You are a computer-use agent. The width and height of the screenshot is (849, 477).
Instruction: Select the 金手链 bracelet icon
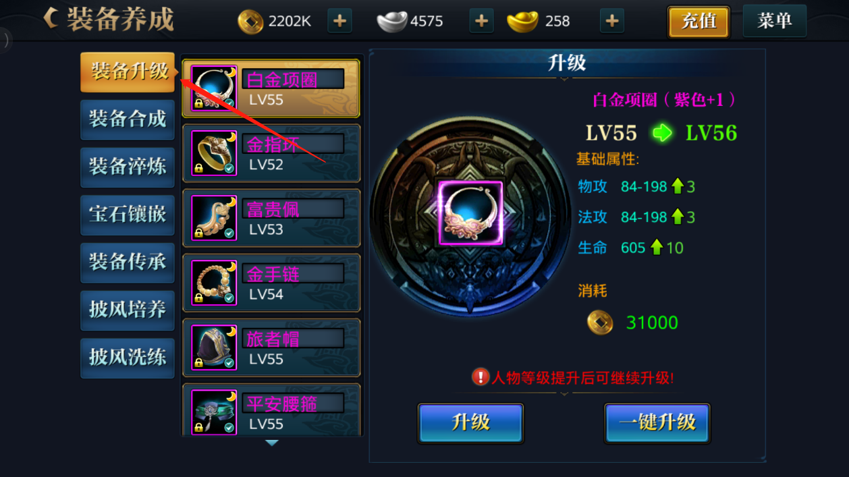214,283
